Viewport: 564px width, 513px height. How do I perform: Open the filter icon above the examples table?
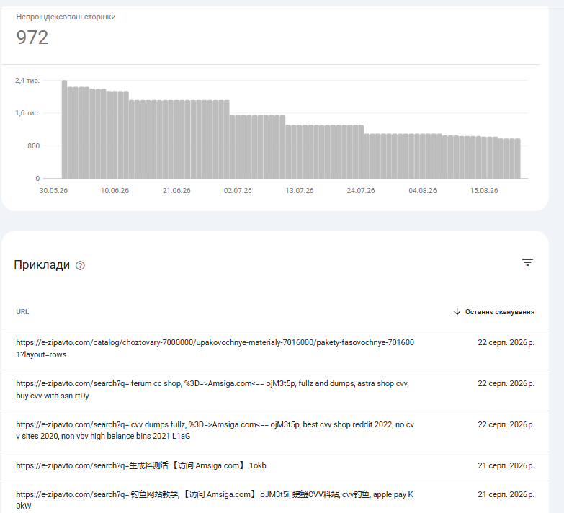[x=527, y=262]
